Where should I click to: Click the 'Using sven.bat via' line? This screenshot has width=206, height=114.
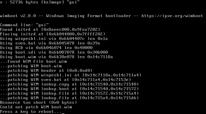coord(50,43)
